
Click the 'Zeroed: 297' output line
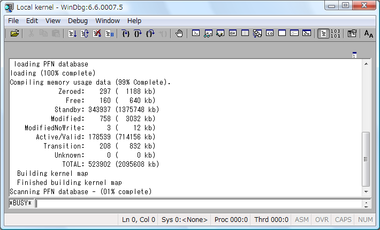pos(107,91)
